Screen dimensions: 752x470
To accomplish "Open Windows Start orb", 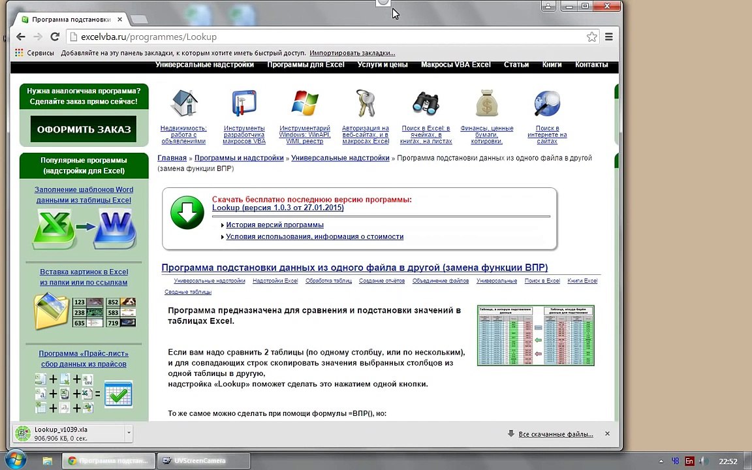I will (x=16, y=460).
